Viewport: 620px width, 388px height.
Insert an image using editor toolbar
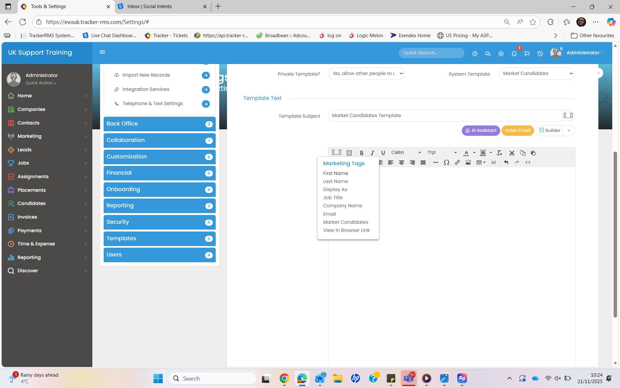tap(468, 163)
